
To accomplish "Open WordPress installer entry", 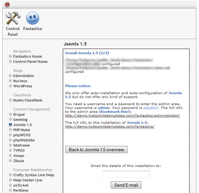I will point(23,86).
